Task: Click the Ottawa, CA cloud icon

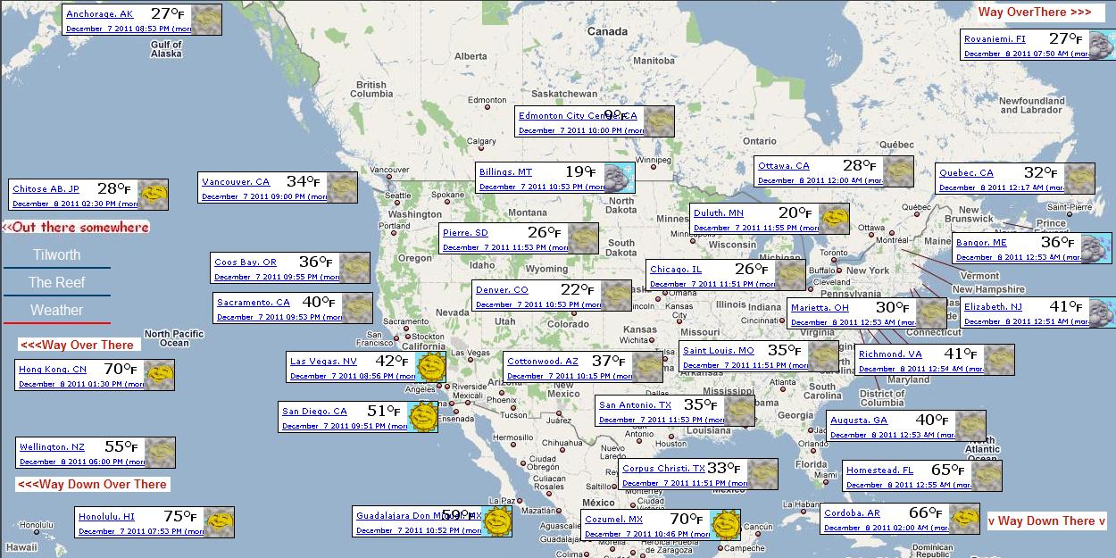Action: pos(897,171)
